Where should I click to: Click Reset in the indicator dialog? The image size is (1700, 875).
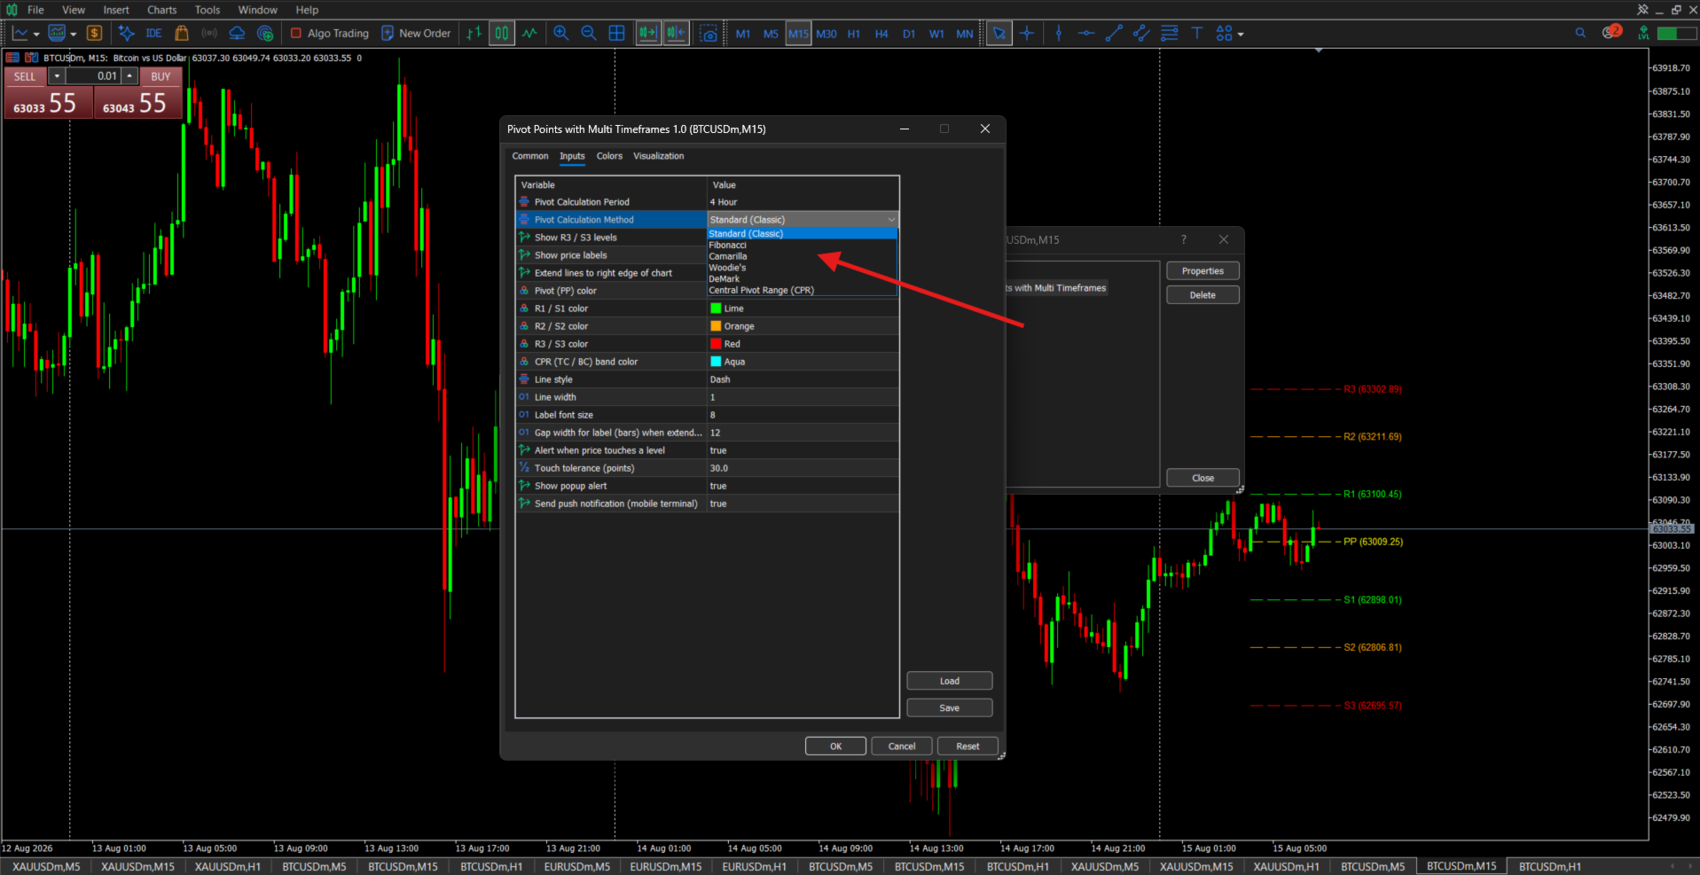tap(968, 746)
